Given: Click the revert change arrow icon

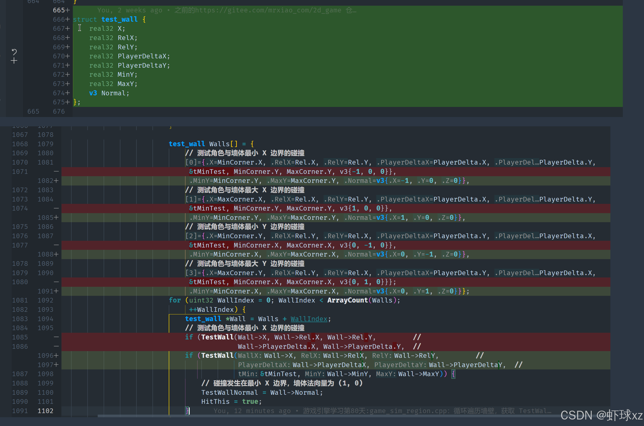Looking at the screenshot, I should [x=14, y=52].
